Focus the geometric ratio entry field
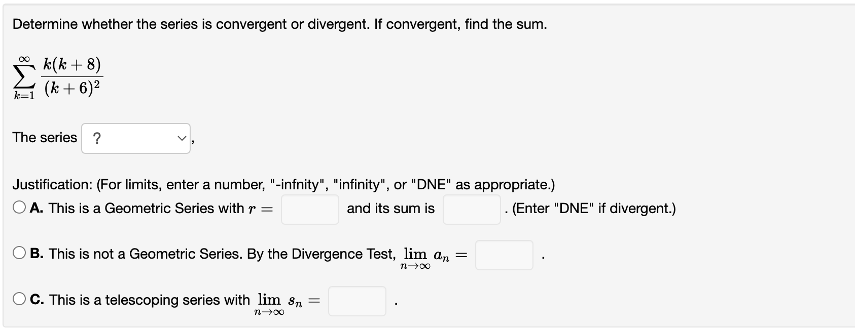 pos(310,209)
